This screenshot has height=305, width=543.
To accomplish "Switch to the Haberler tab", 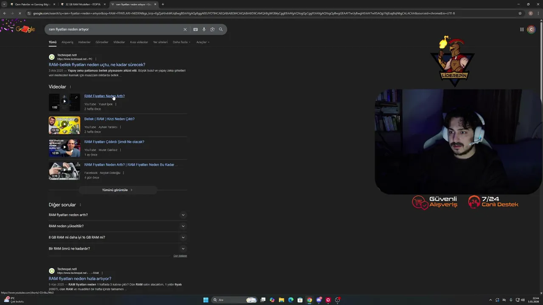I will point(84,42).
